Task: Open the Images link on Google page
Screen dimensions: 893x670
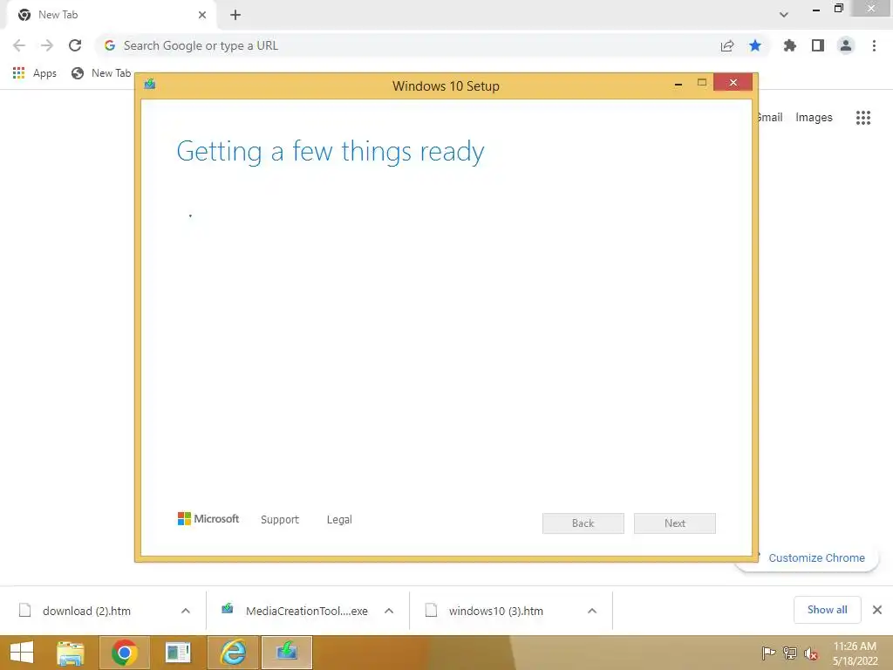Action: point(814,118)
